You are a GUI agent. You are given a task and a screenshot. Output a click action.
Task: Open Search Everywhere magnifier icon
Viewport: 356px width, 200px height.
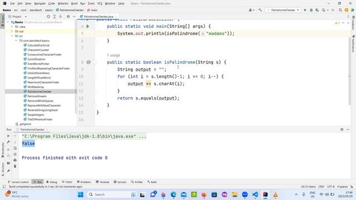340,10
